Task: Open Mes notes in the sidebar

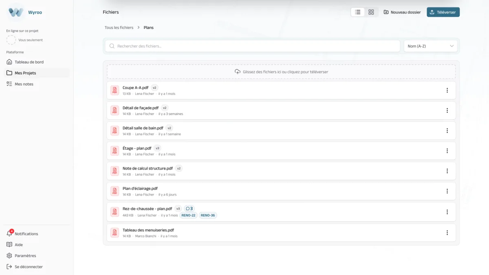Action: click(x=37, y=84)
